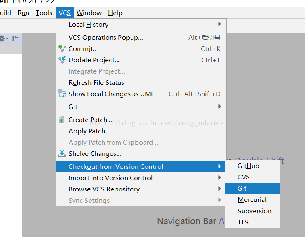Image resolution: width=305 pixels, height=237 pixels.
Task: Choose Shelve Changes... entry
Action: click(141, 153)
